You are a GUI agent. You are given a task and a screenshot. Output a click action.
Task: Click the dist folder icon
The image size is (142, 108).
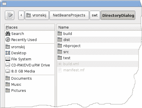pos(60,40)
